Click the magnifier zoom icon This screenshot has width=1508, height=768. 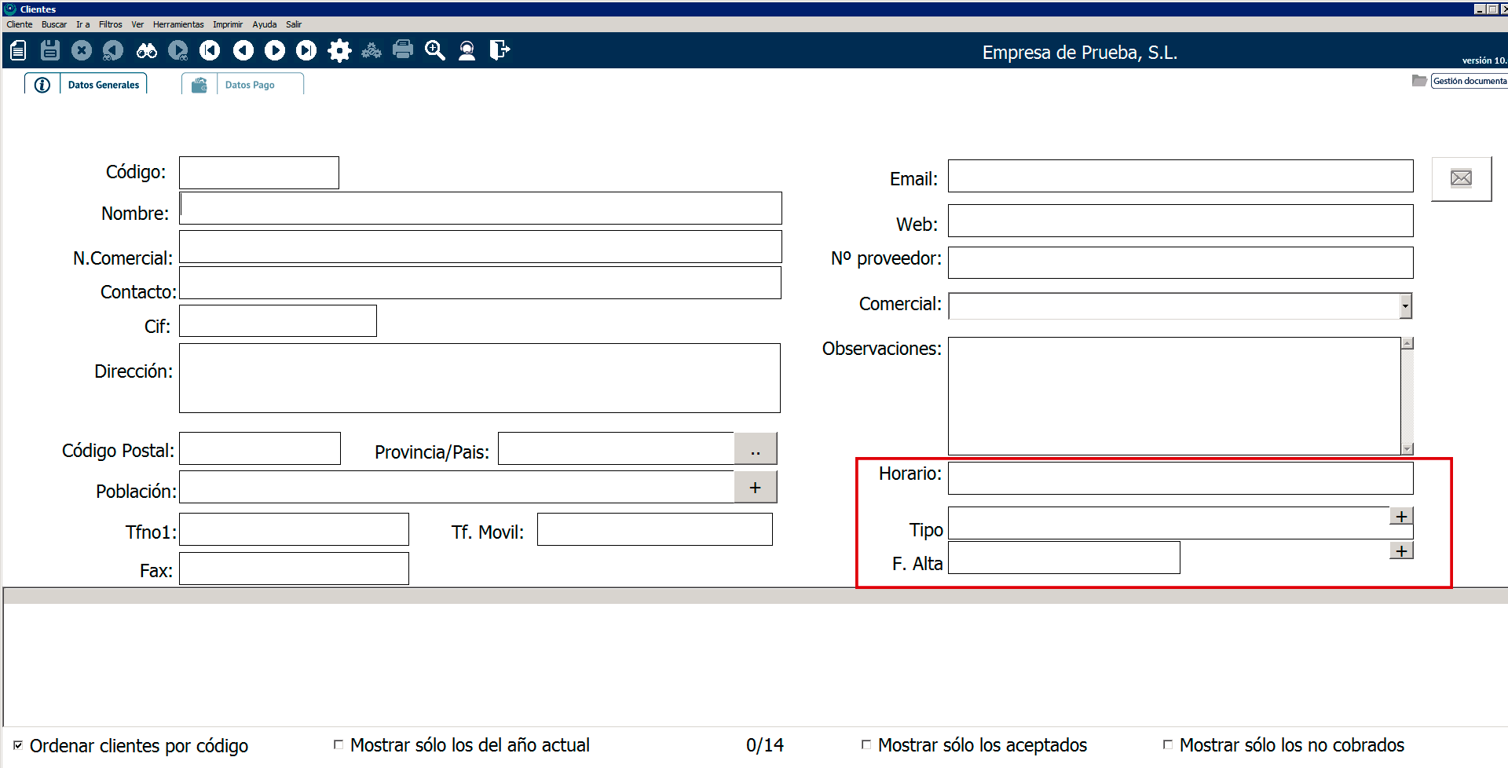click(434, 51)
